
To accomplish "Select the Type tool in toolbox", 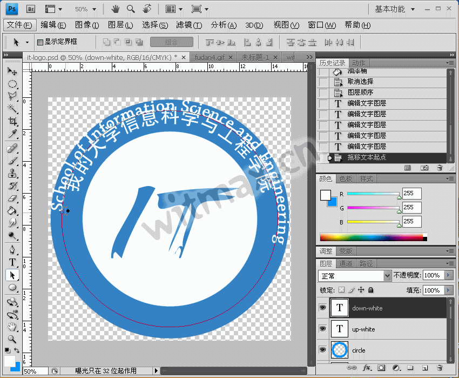I will click(12, 262).
